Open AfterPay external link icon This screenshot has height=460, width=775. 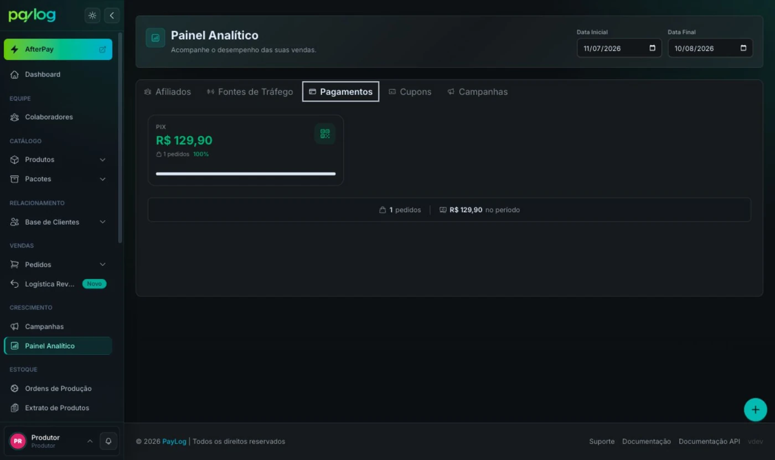(102, 49)
